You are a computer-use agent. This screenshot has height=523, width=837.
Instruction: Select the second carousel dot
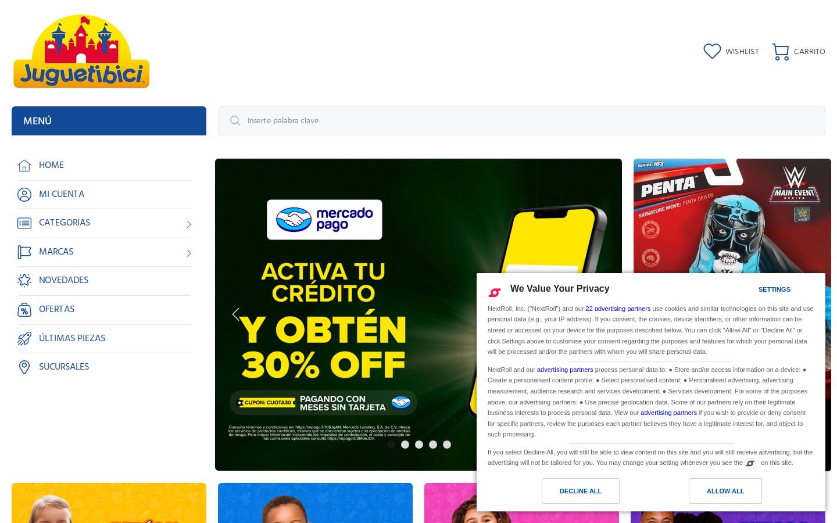click(405, 445)
